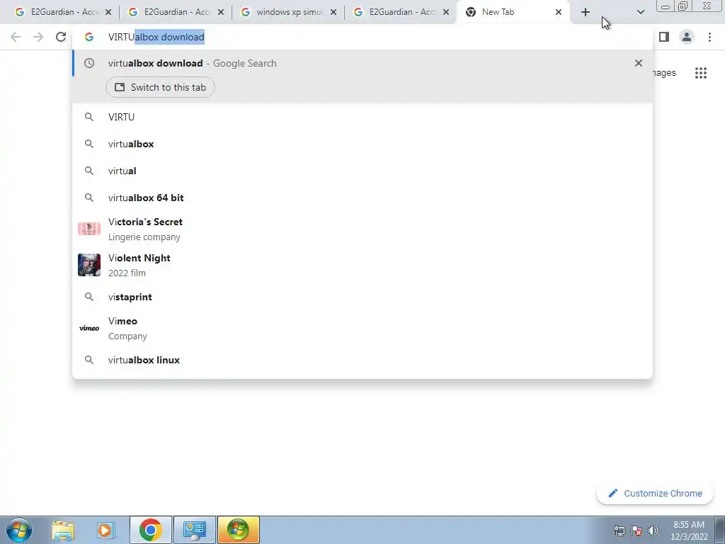Reload the page with the refresh icon
Screen dimensions: 725x544
61,37
